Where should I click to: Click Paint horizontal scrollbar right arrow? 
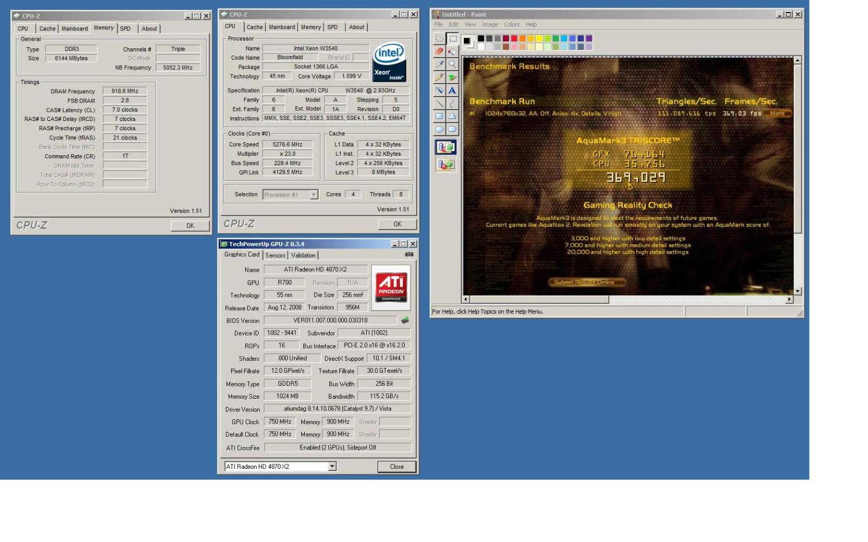(x=789, y=299)
